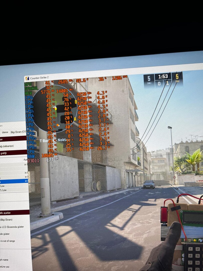Click the Counter-Strike 2 title bar icon

(27, 79)
